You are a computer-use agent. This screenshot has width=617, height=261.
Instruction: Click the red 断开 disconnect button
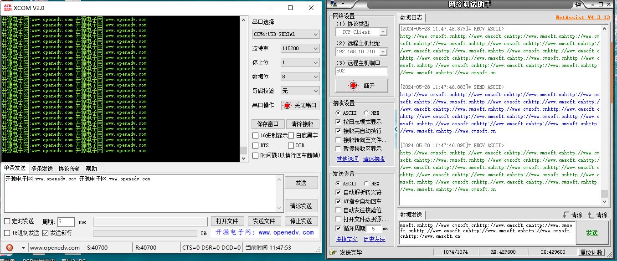point(362,86)
